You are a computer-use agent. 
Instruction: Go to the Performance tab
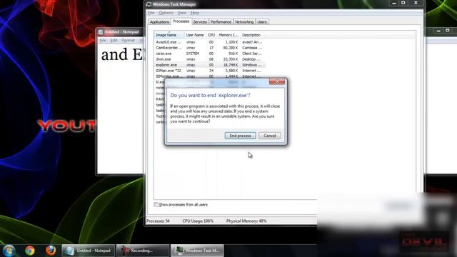coord(221,22)
